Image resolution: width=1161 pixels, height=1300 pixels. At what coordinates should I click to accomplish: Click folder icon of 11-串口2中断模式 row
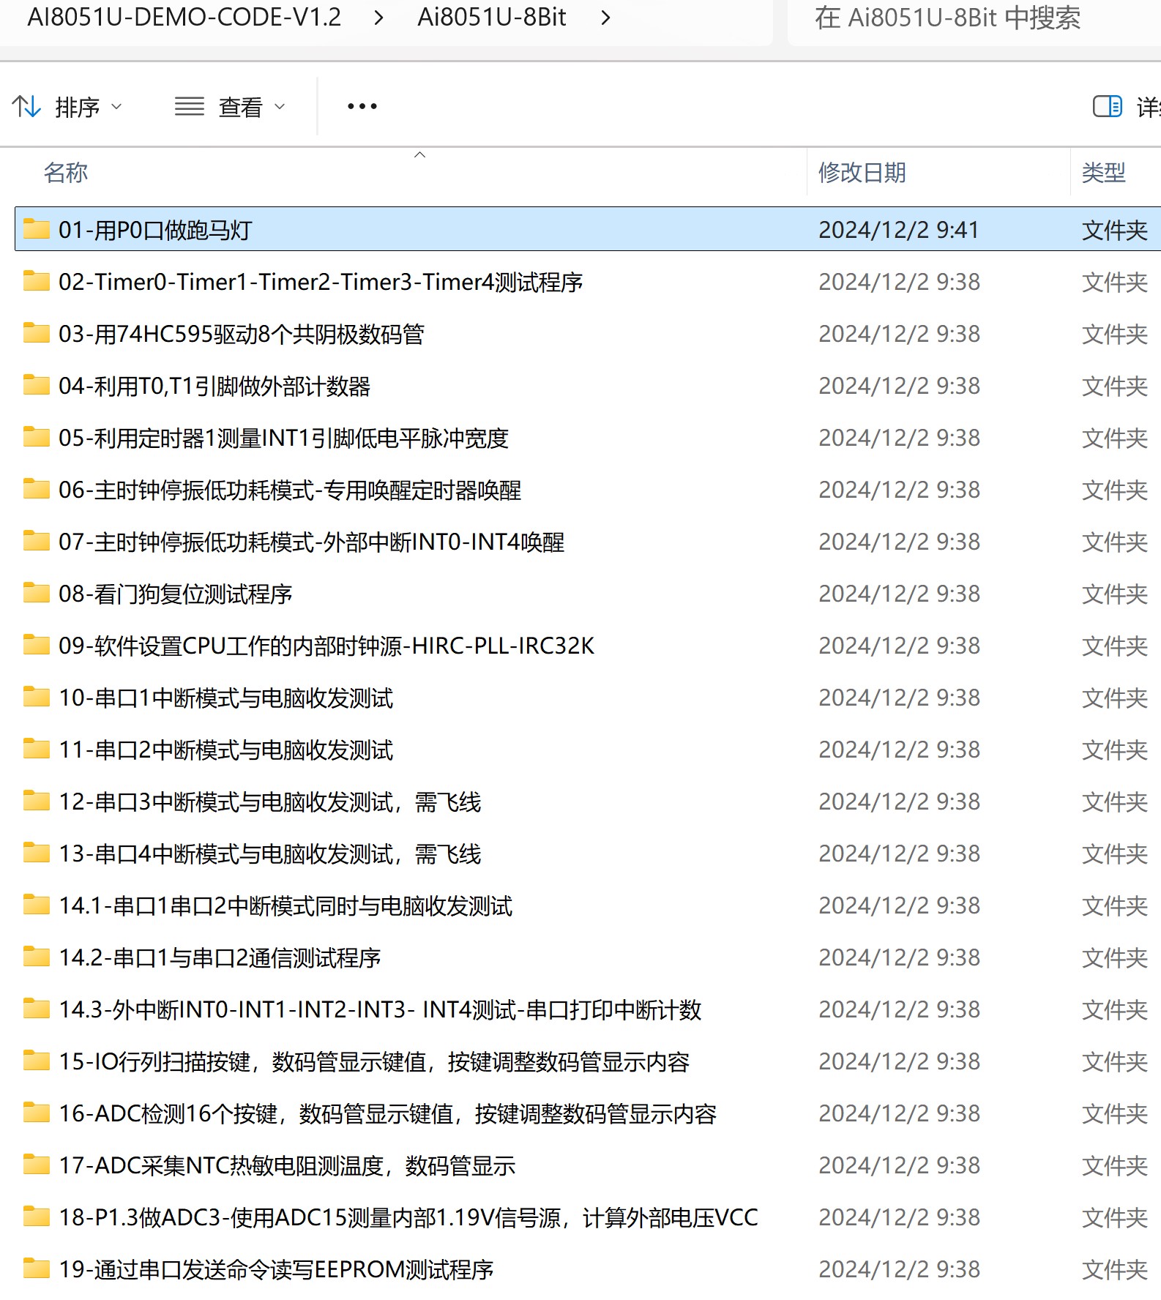pyautogui.click(x=36, y=748)
